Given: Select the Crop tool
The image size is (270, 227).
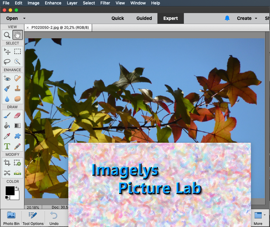Looking at the screenshot, I should pos(7,163).
